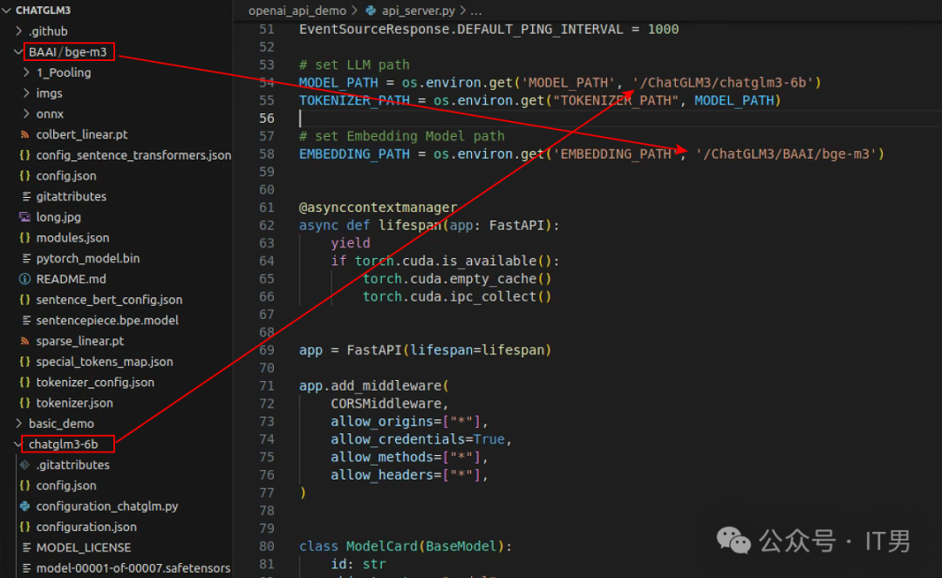Click the info icon beside README.md

[25, 279]
